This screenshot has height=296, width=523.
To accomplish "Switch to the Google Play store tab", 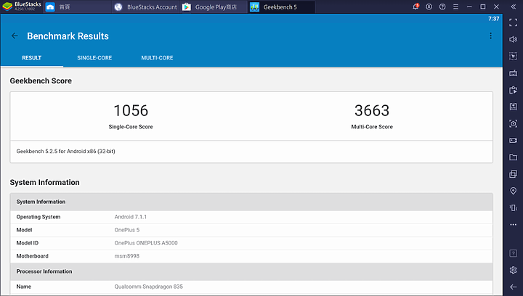I will coord(214,7).
